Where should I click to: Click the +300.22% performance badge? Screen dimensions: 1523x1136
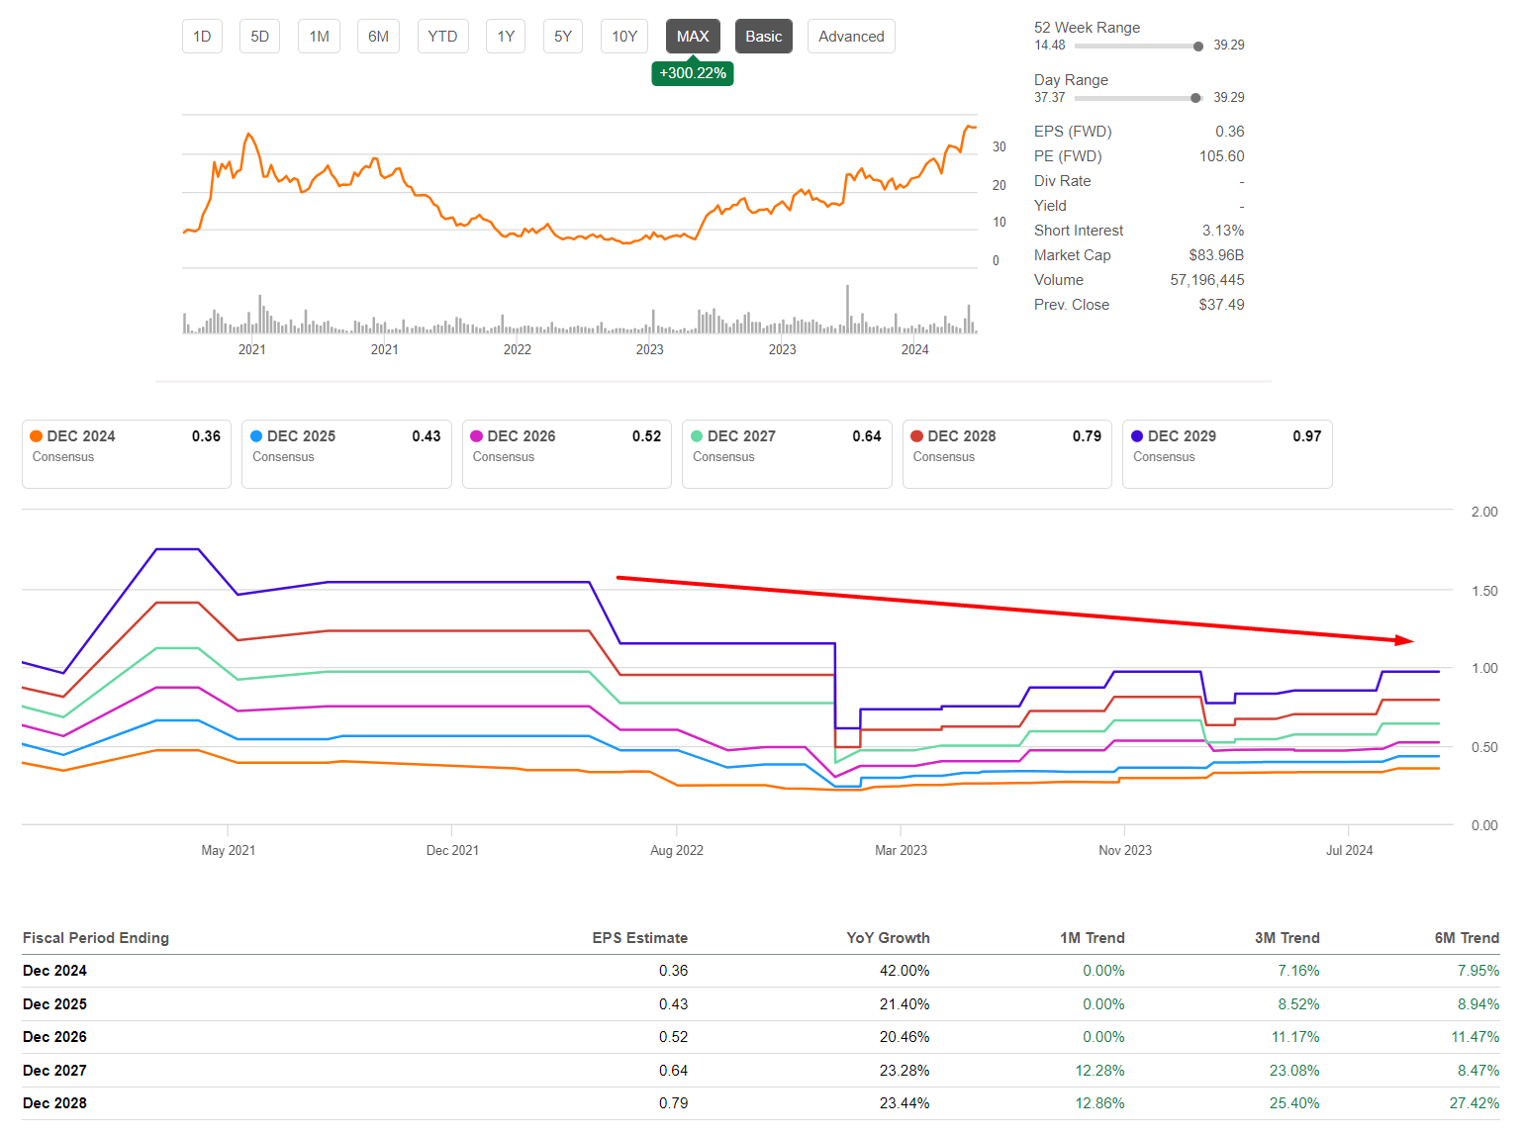pos(693,73)
